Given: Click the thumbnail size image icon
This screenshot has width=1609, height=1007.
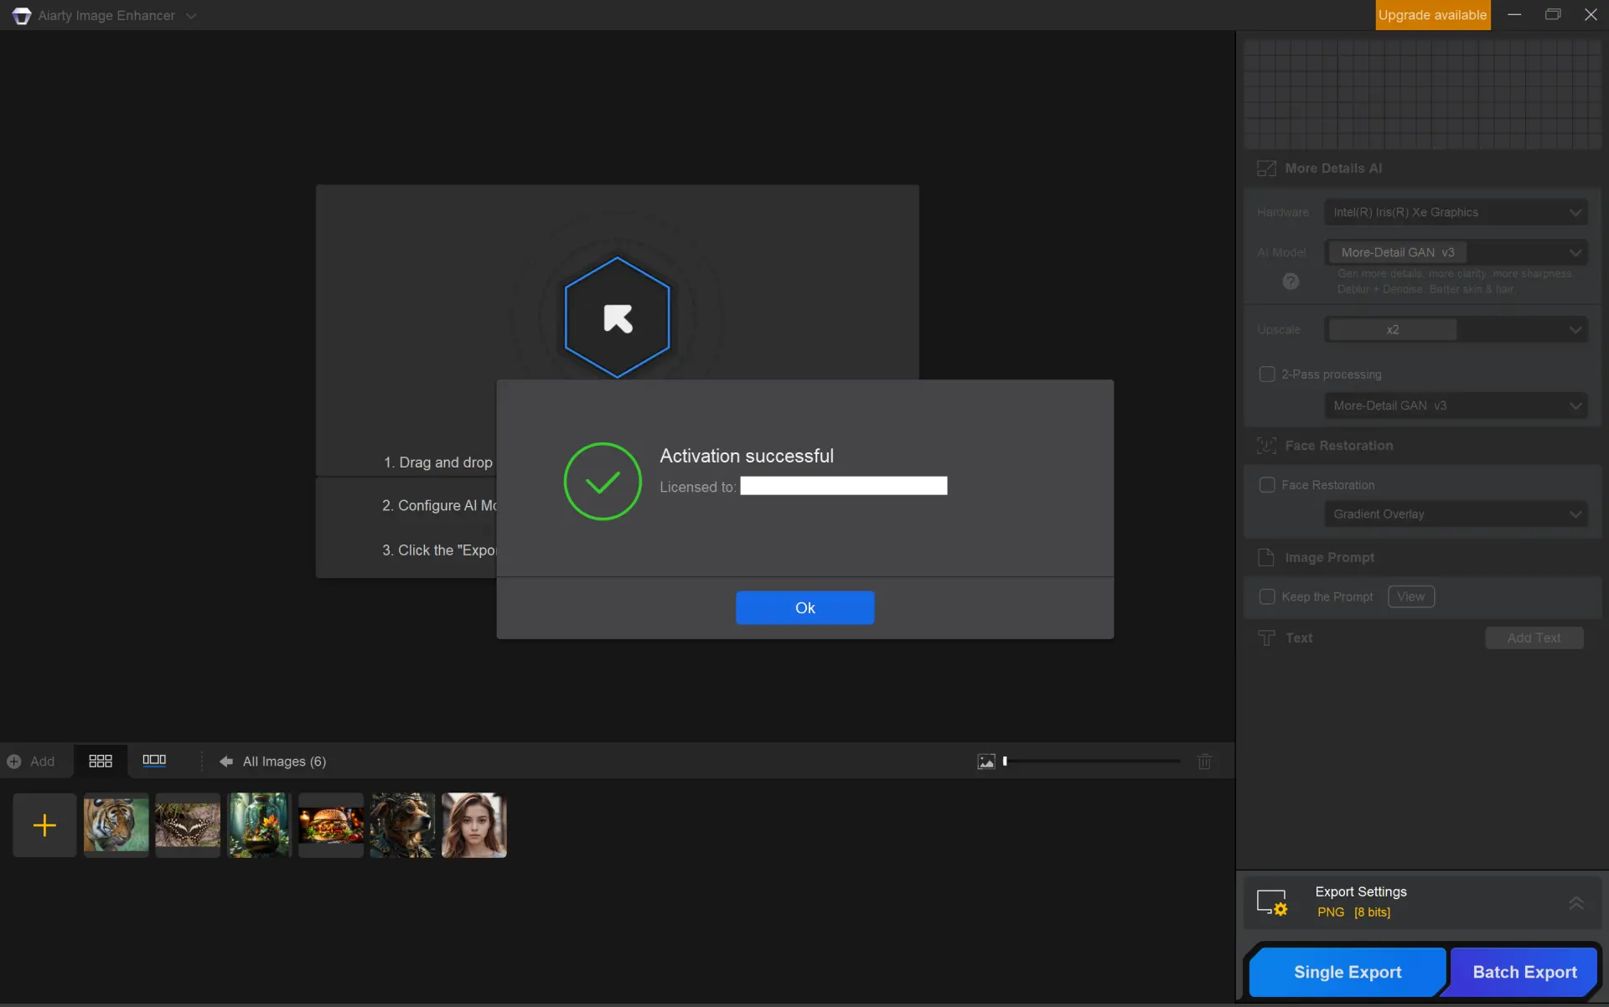Looking at the screenshot, I should (986, 762).
